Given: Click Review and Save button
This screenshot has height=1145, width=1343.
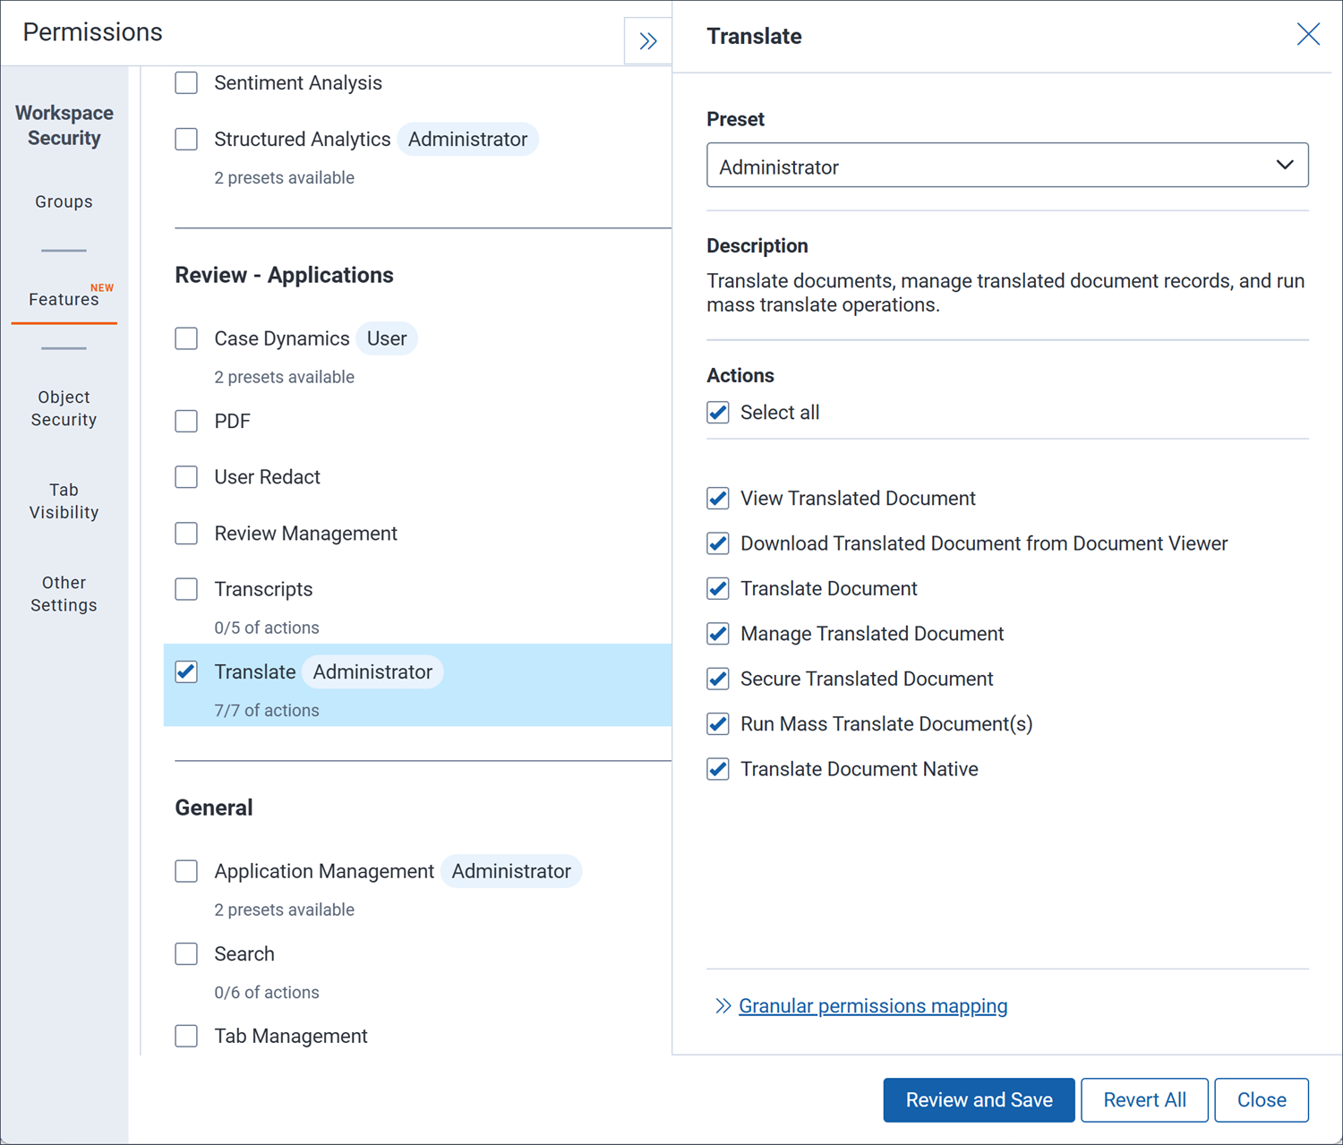Looking at the screenshot, I should (x=979, y=1100).
